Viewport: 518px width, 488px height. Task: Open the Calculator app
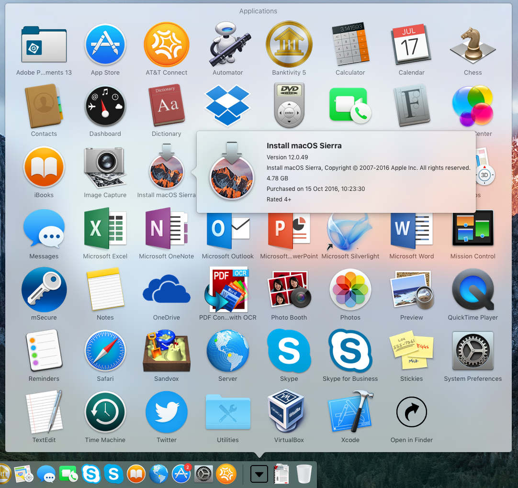point(350,44)
